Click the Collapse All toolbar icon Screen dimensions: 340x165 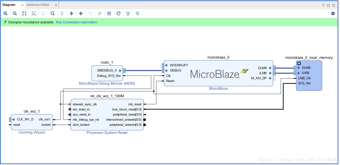coord(62,13)
